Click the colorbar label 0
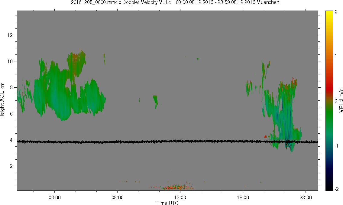The height and width of the screenshot is (205, 343). (x=336, y=101)
